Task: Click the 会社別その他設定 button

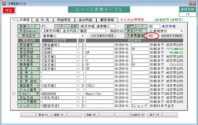Action: (x=172, y=36)
